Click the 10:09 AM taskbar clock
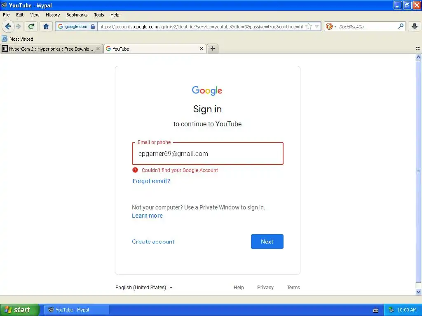Screen dimensions: 422x316 (407, 310)
